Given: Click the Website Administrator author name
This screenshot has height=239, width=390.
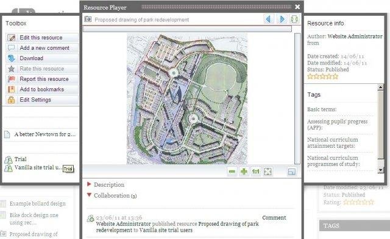Looking at the screenshot, I should click(x=355, y=36).
